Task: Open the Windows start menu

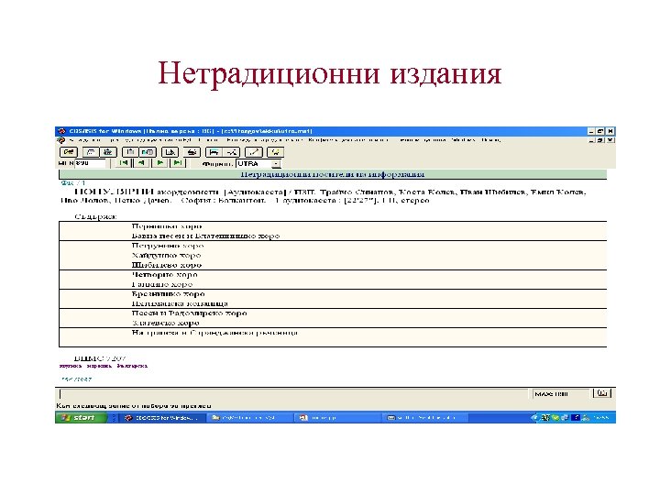Action: [x=80, y=418]
